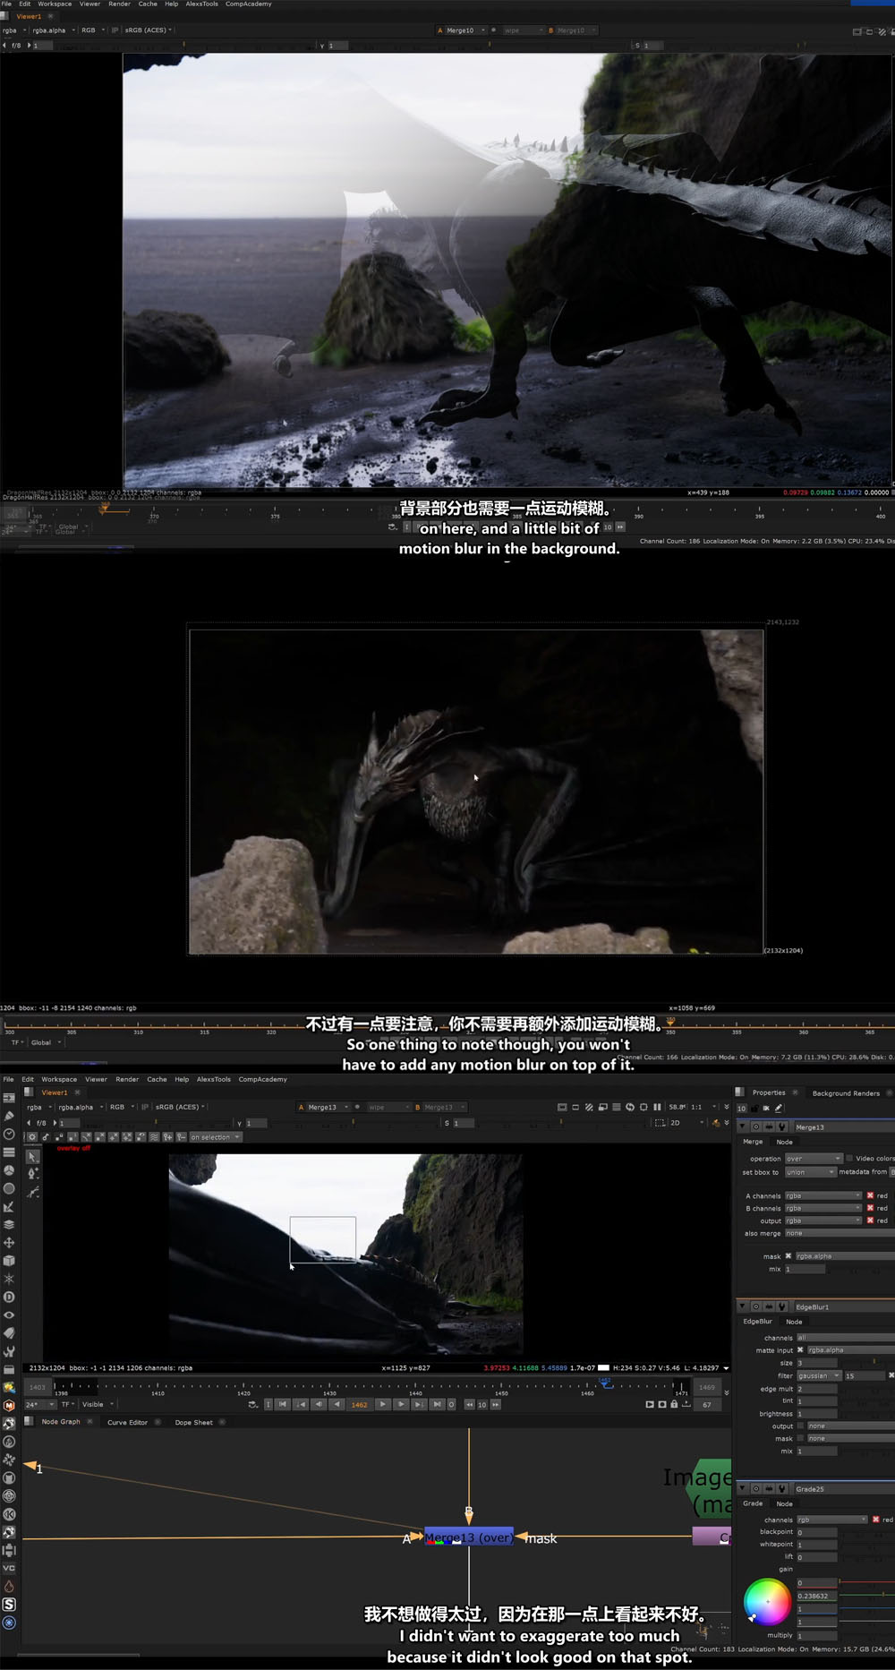The image size is (895, 1670).
Task: Open the Transform nodes move icon
Action: (x=9, y=1243)
